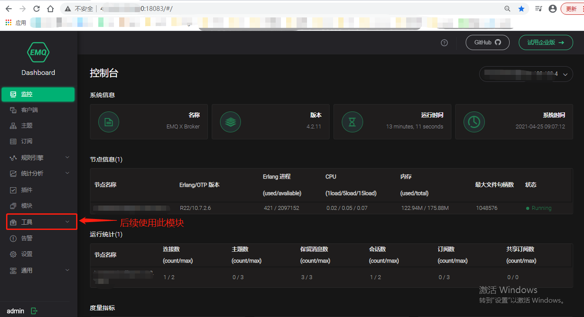Click the help question mark icon
Screen dimensions: 584x317
[444, 43]
